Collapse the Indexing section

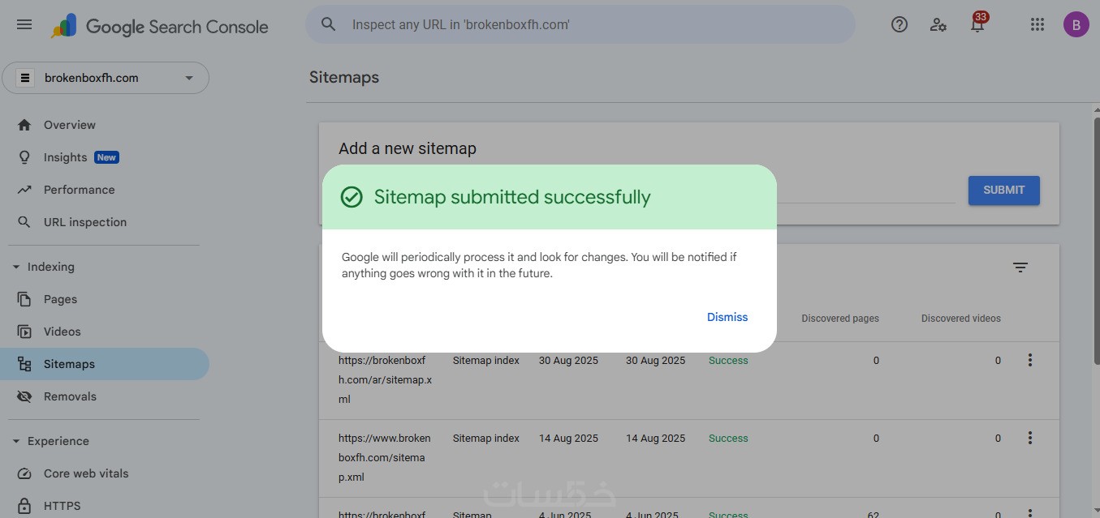click(x=16, y=267)
